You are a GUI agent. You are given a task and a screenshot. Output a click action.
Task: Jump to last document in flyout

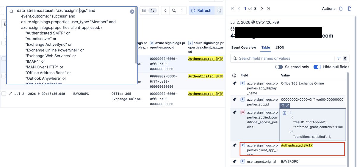click(x=268, y=9)
